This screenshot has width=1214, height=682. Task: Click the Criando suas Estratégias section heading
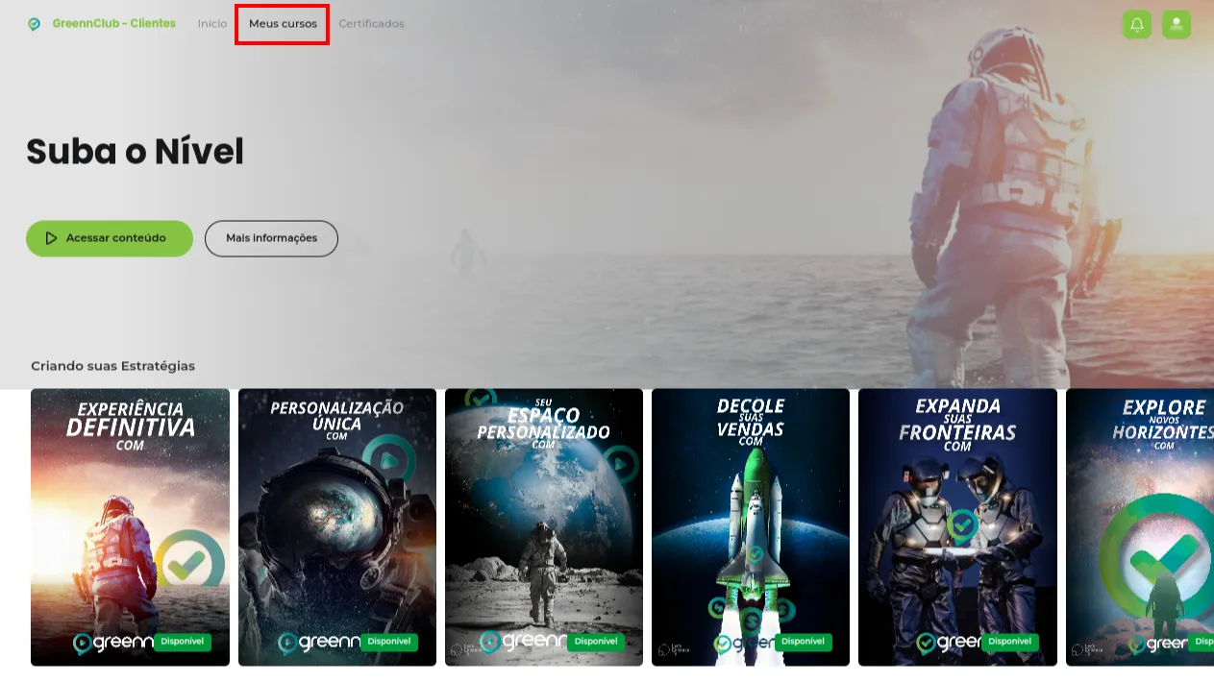(112, 366)
